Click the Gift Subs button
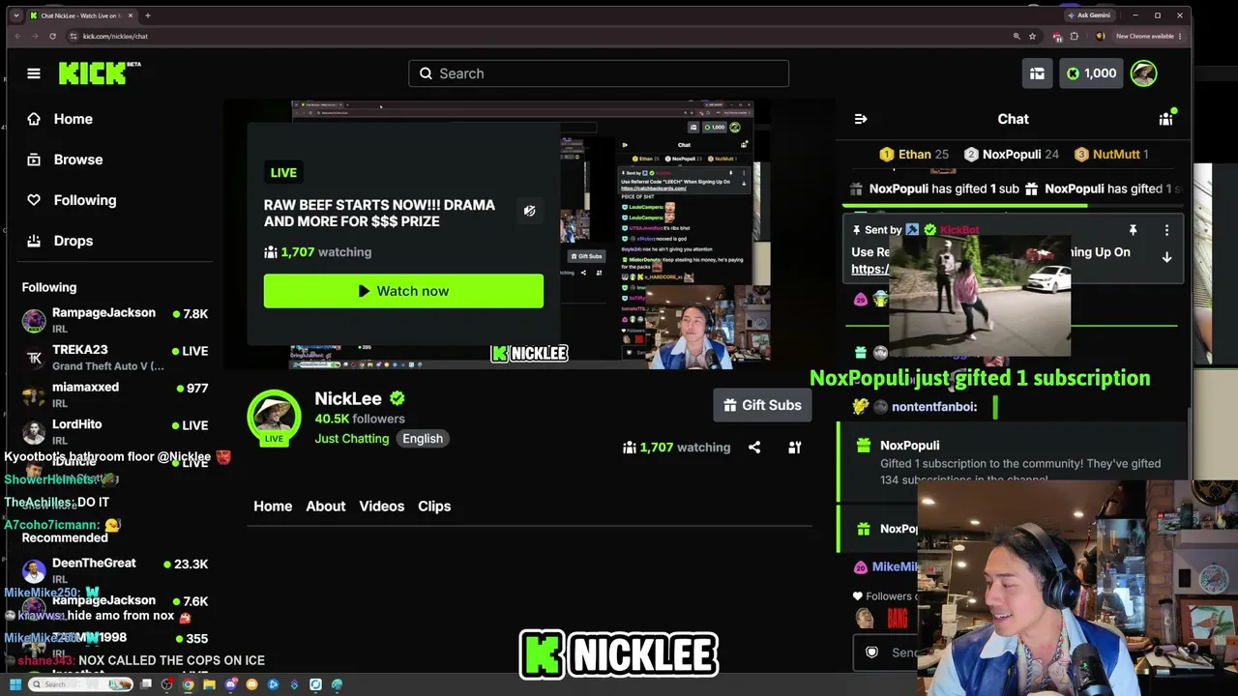This screenshot has width=1238, height=696. pyautogui.click(x=762, y=405)
